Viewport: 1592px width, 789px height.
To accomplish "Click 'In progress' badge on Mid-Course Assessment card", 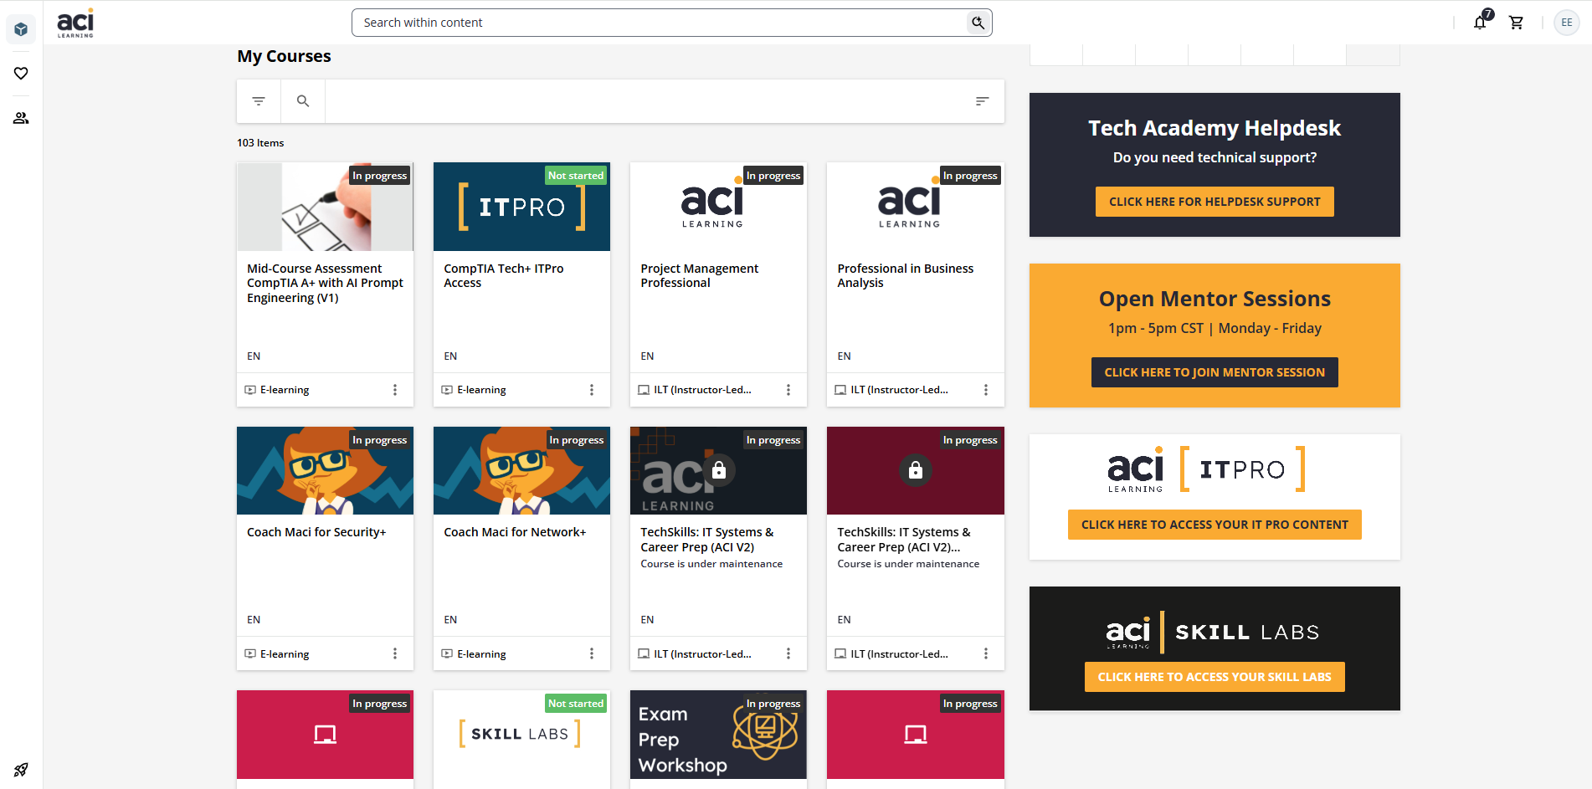I will [379, 176].
